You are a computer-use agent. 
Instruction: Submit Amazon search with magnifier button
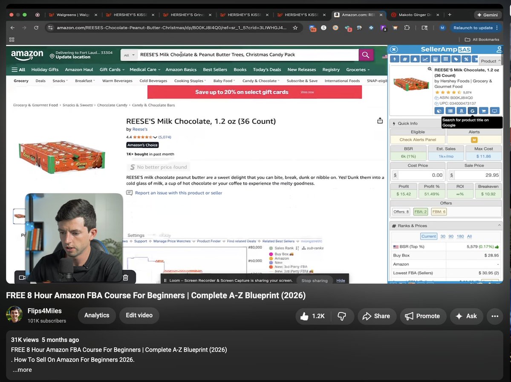(x=366, y=55)
